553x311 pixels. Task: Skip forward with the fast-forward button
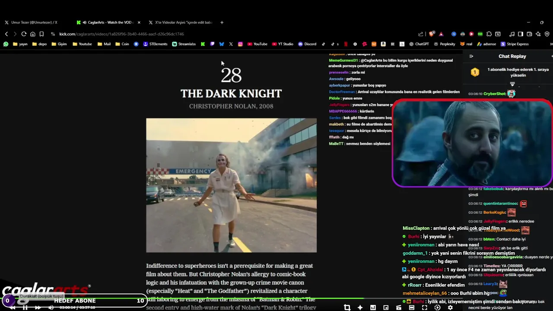[38, 308]
